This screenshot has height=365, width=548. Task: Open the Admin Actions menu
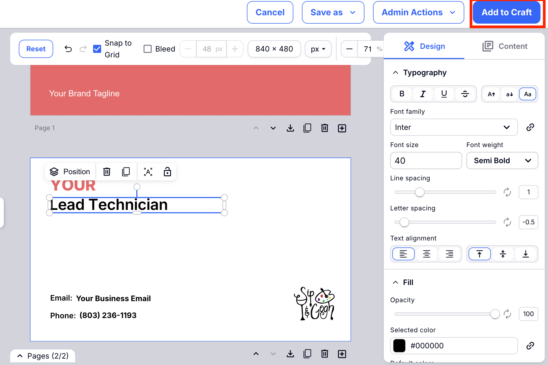[418, 12]
